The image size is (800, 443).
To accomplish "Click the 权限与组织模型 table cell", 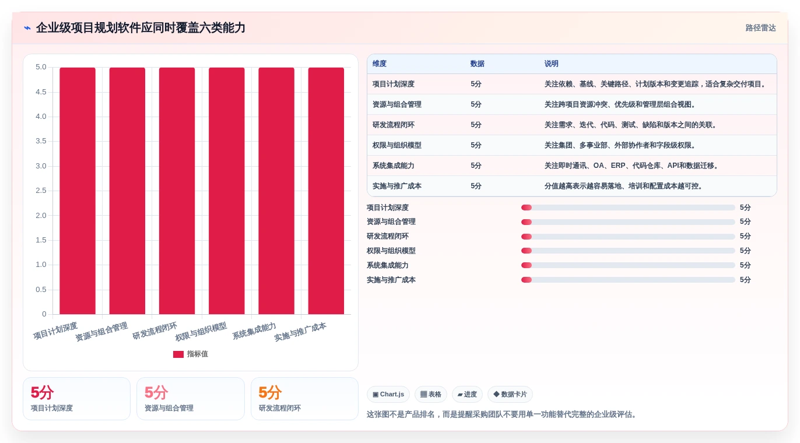I will pos(397,145).
